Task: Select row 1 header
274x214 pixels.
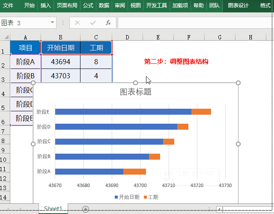Action: (x=5, y=48)
